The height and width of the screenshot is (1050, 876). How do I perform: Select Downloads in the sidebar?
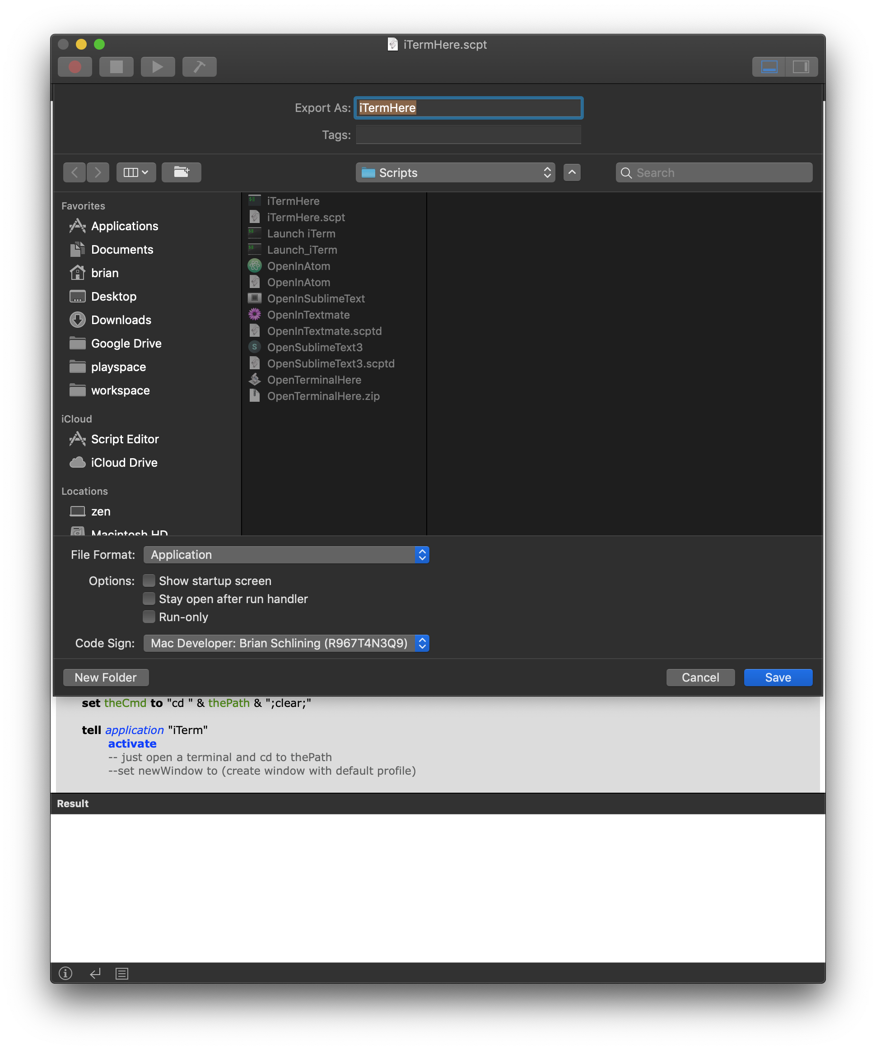(121, 320)
